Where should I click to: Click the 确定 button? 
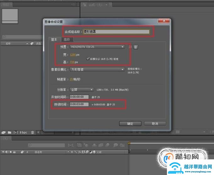[130, 124]
